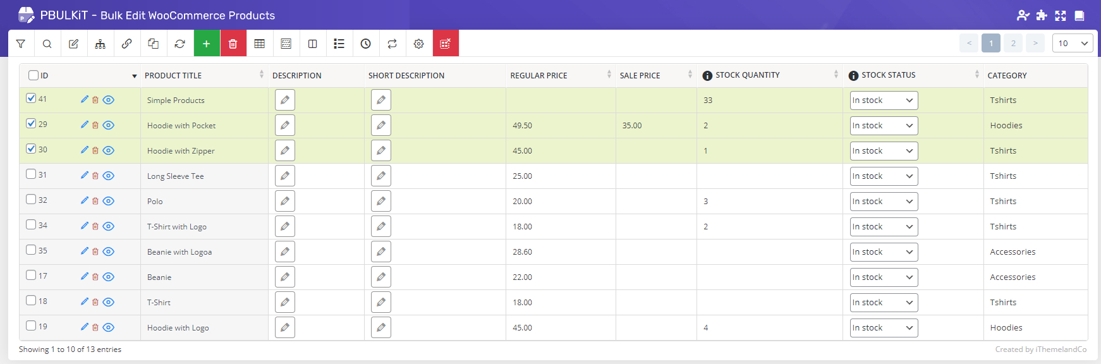Open the history clock icon
1101x364 pixels.
pyautogui.click(x=366, y=44)
